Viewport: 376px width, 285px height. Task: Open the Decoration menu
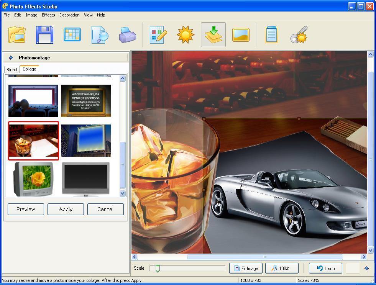coord(69,15)
